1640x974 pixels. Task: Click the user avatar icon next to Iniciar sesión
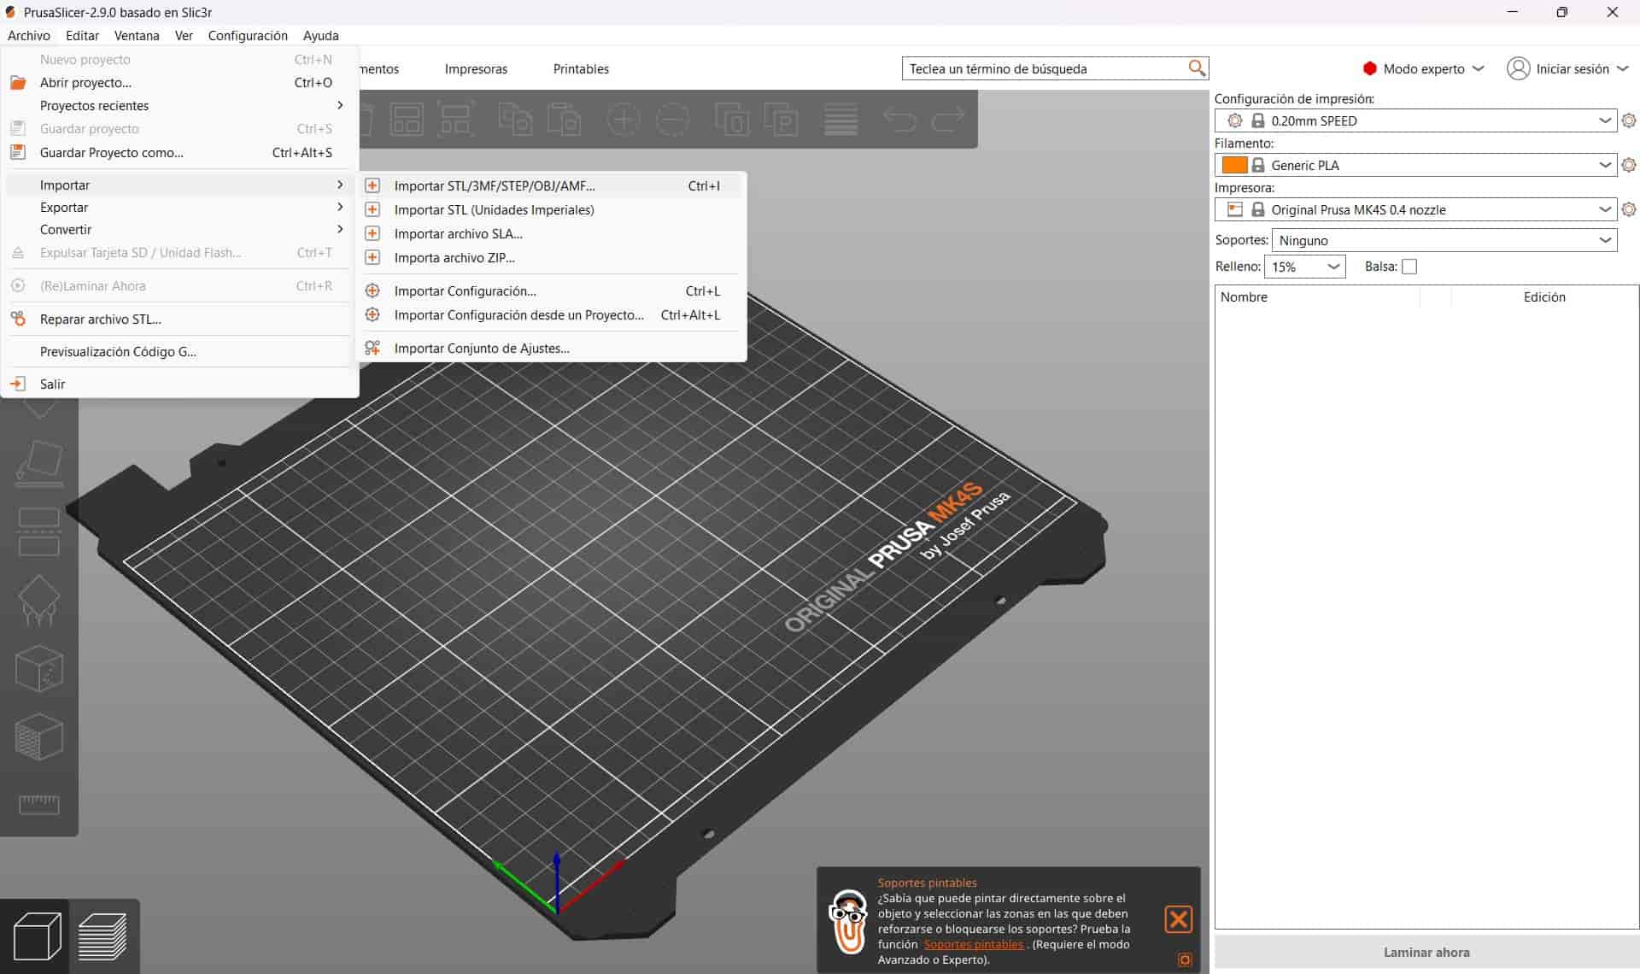(x=1518, y=68)
